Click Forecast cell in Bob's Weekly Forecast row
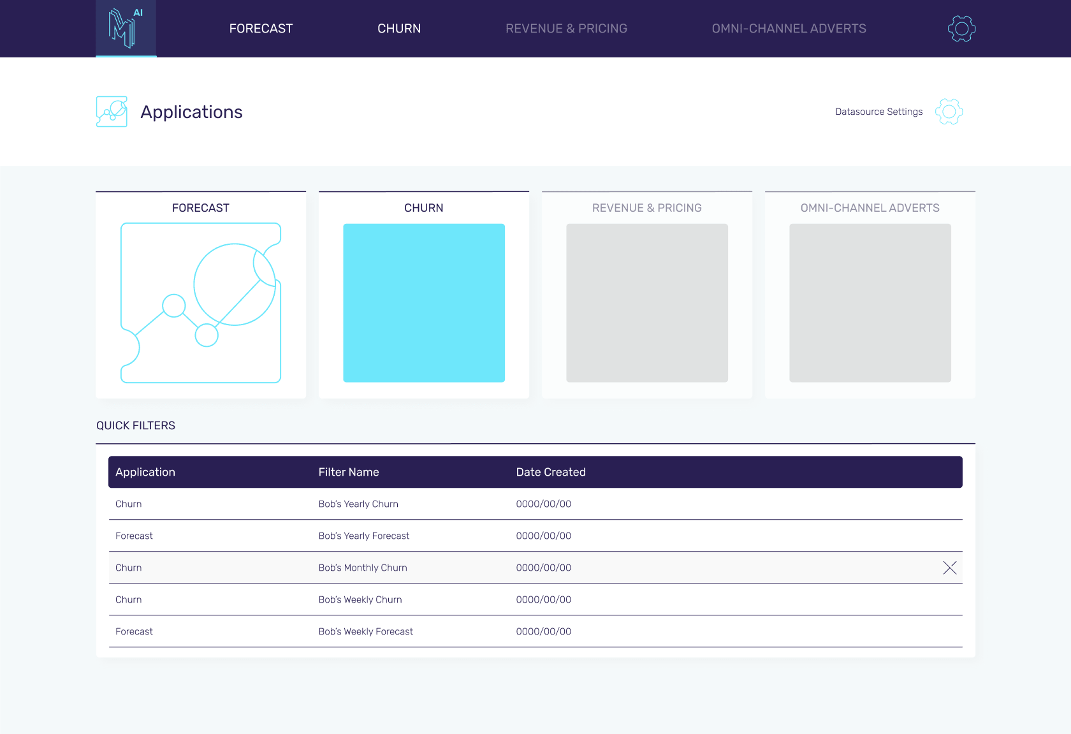 pyautogui.click(x=134, y=631)
